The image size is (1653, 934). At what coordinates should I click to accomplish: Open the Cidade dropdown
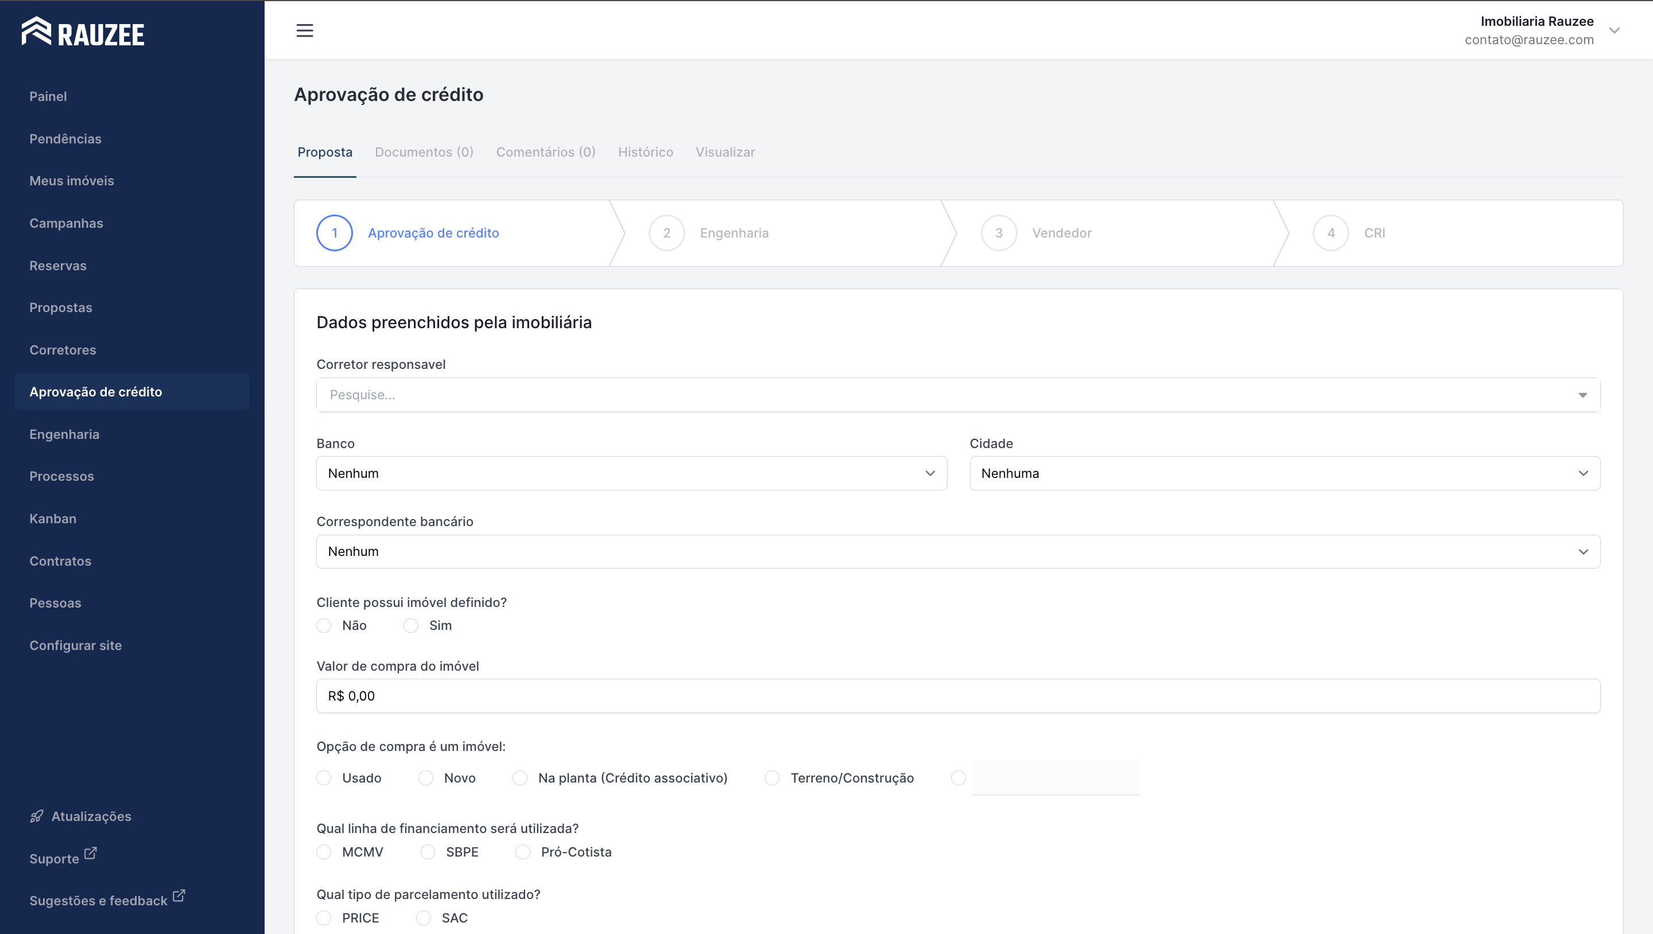[1285, 473]
